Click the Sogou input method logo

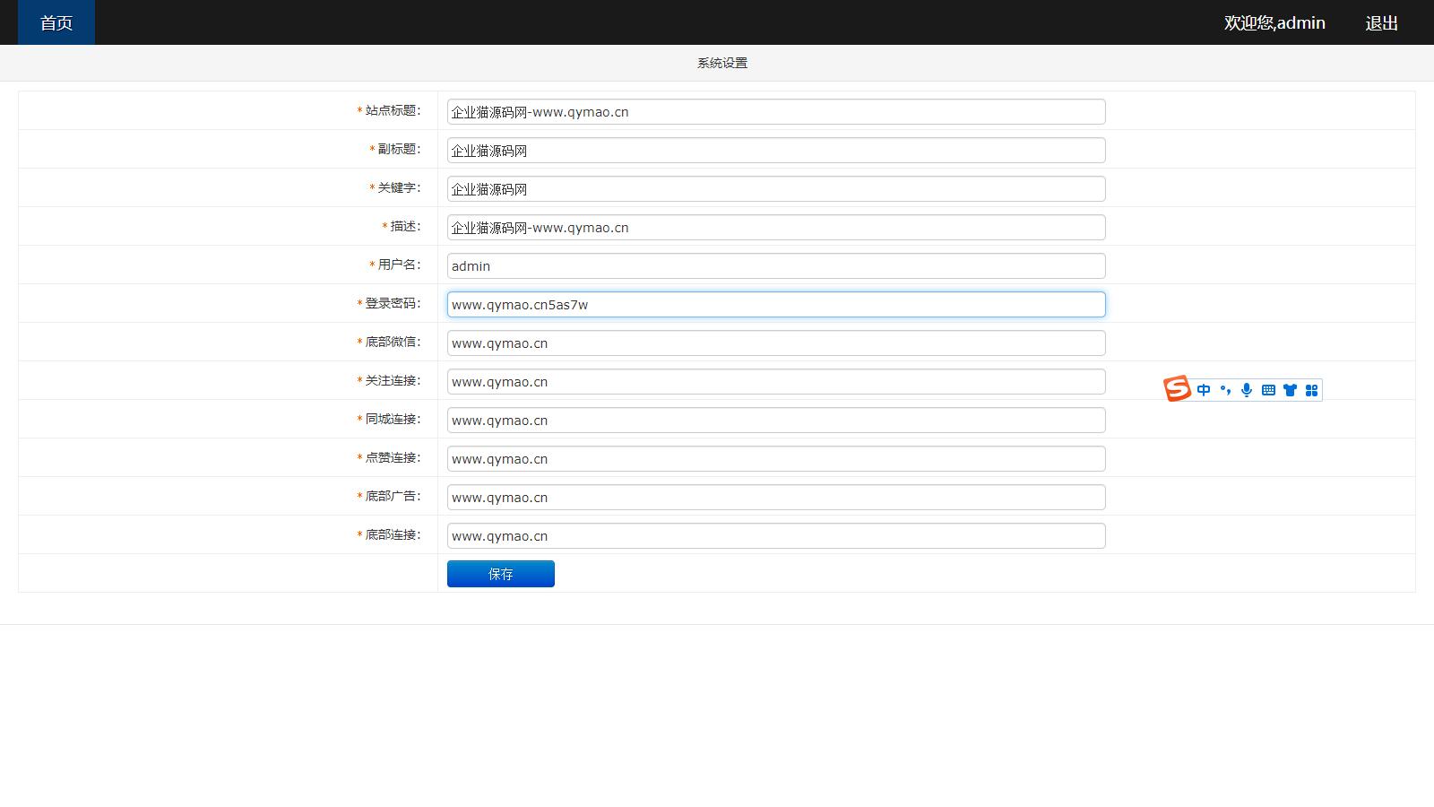tap(1177, 389)
